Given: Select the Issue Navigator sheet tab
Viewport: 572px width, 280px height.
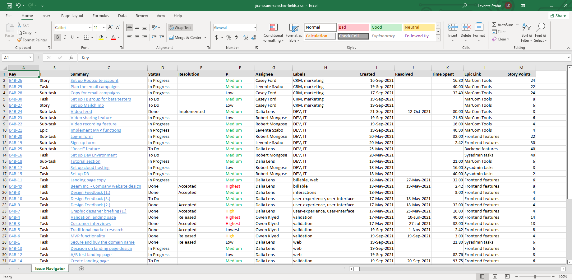Looking at the screenshot, I should (x=50, y=268).
